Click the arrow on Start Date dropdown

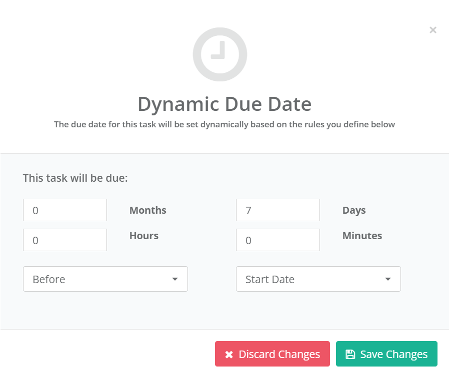[388, 279]
